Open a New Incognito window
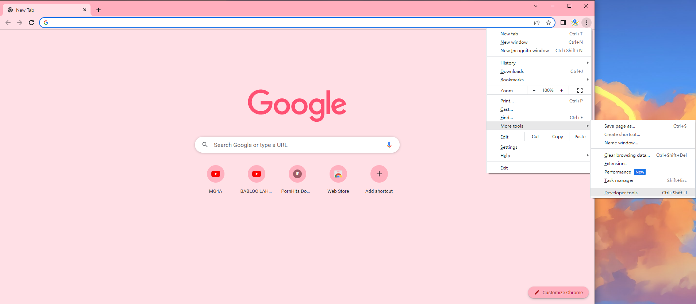Image resolution: width=696 pixels, height=304 pixels. (x=539, y=51)
